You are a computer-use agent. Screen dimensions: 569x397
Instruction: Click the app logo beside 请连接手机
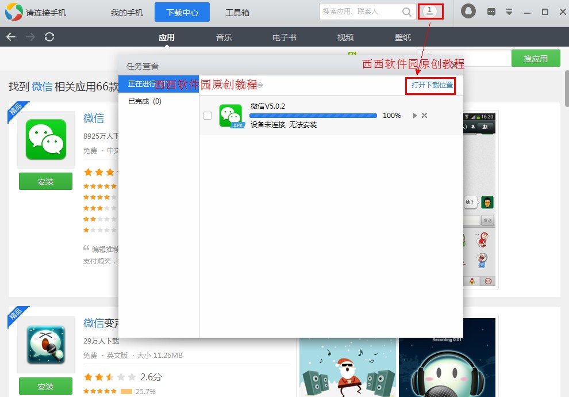pos(14,12)
